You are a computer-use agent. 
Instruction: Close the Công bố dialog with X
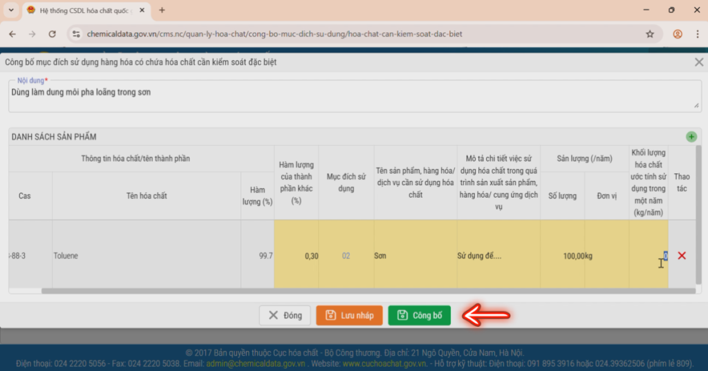pyautogui.click(x=698, y=62)
